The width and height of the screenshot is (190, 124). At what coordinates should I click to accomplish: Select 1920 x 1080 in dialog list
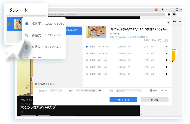pos(87,47)
